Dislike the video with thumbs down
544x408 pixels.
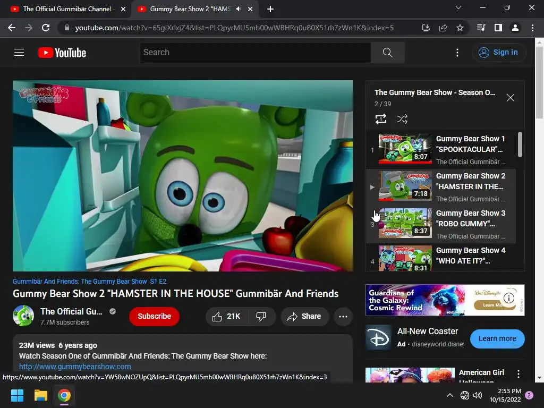click(261, 317)
